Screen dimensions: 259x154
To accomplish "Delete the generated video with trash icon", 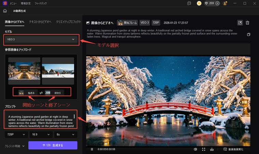I will 247,23.
